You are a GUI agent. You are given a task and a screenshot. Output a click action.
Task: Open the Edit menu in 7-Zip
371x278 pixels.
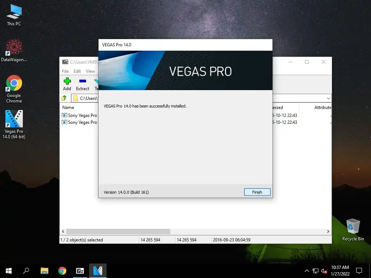(x=77, y=71)
